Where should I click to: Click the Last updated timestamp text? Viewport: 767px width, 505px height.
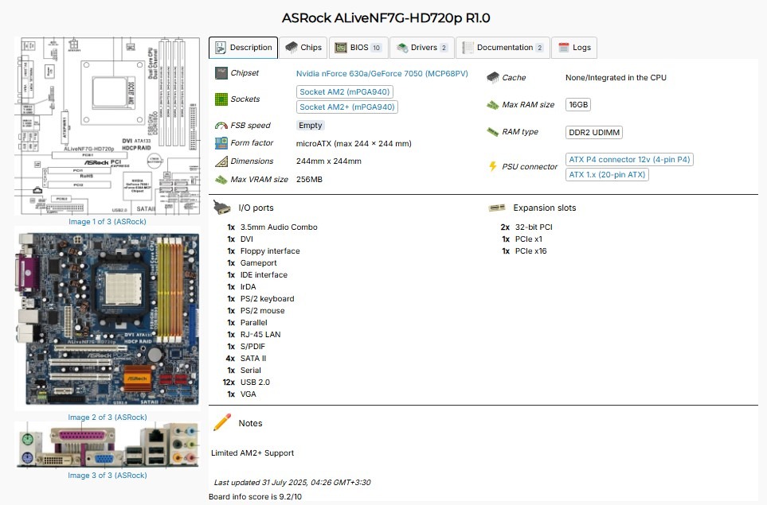[292, 483]
